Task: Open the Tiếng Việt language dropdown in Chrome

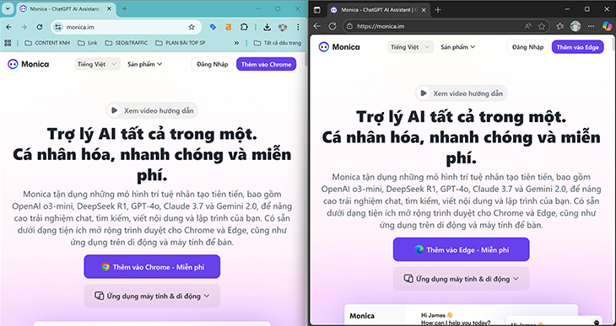Action: (97, 64)
